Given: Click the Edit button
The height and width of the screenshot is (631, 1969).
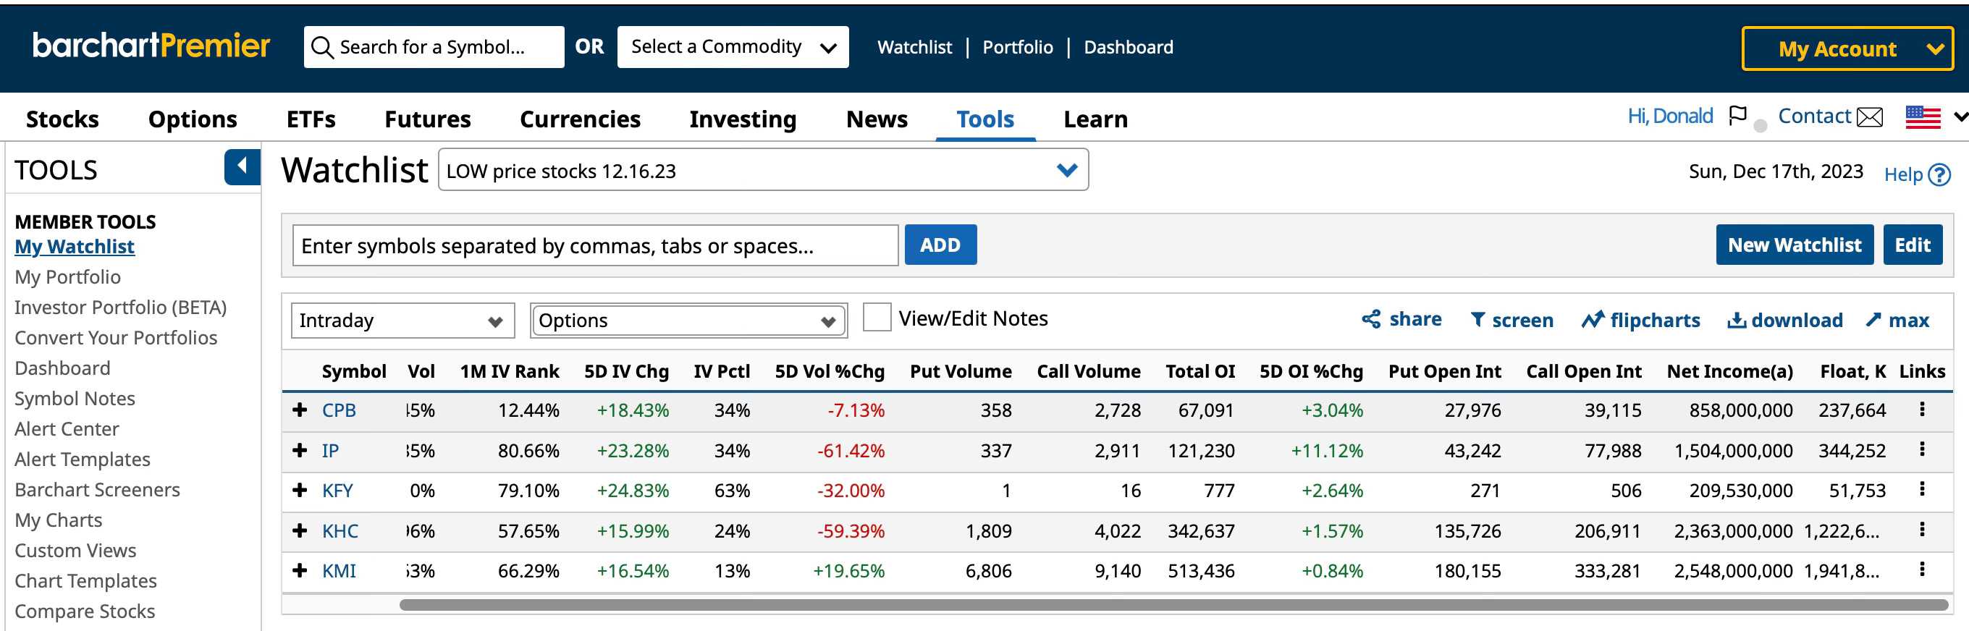Looking at the screenshot, I should pos(1913,245).
